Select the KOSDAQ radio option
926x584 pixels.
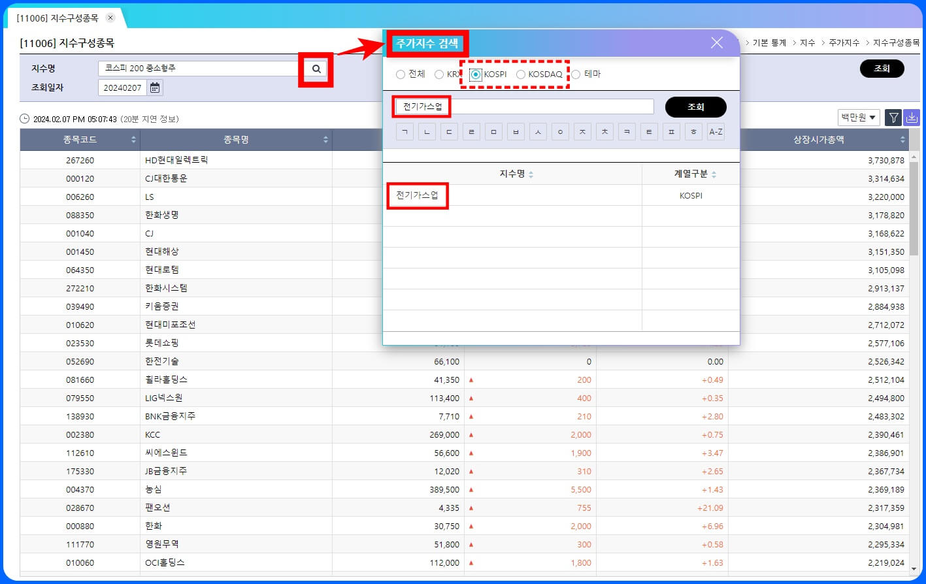521,74
